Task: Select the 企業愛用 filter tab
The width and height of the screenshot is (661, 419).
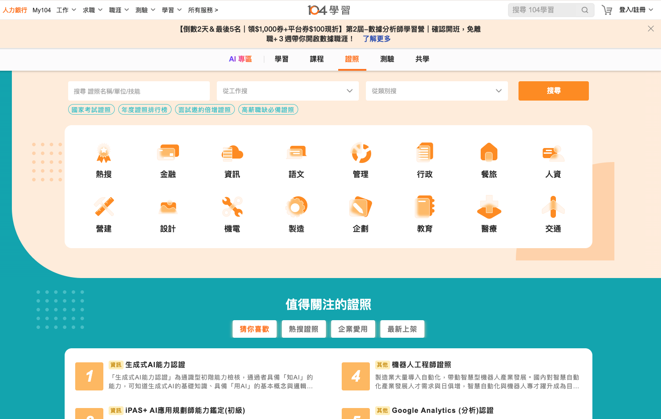Action: pyautogui.click(x=353, y=329)
